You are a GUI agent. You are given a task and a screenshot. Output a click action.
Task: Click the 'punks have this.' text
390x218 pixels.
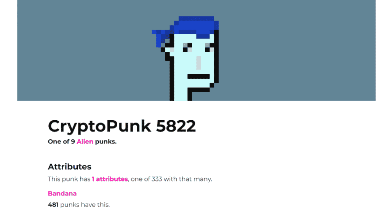pyautogui.click(x=85, y=205)
